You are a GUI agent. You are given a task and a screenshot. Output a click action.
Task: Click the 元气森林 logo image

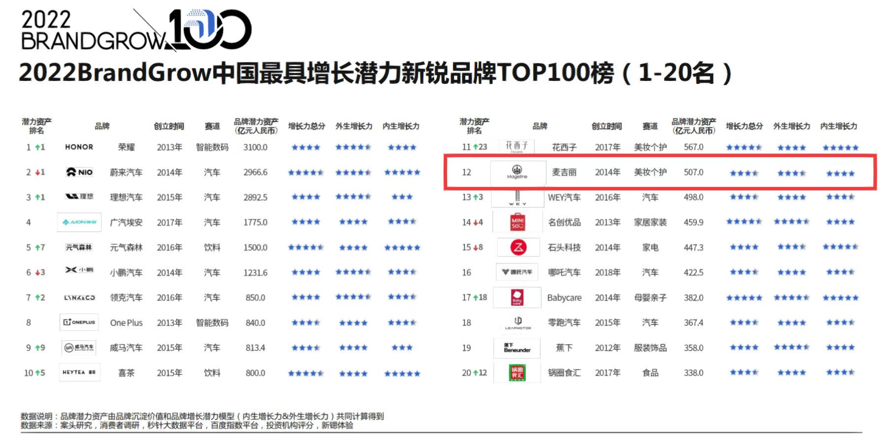click(x=79, y=247)
